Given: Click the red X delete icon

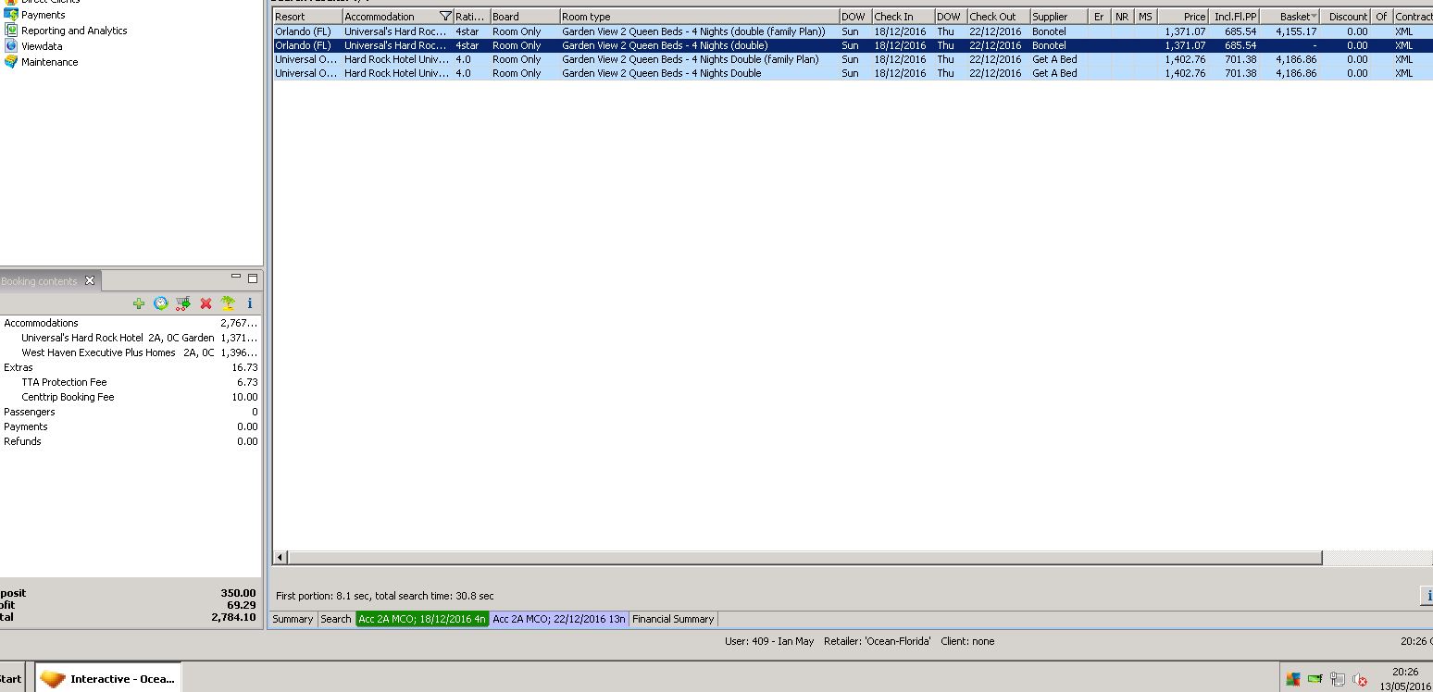Looking at the screenshot, I should click(x=206, y=303).
